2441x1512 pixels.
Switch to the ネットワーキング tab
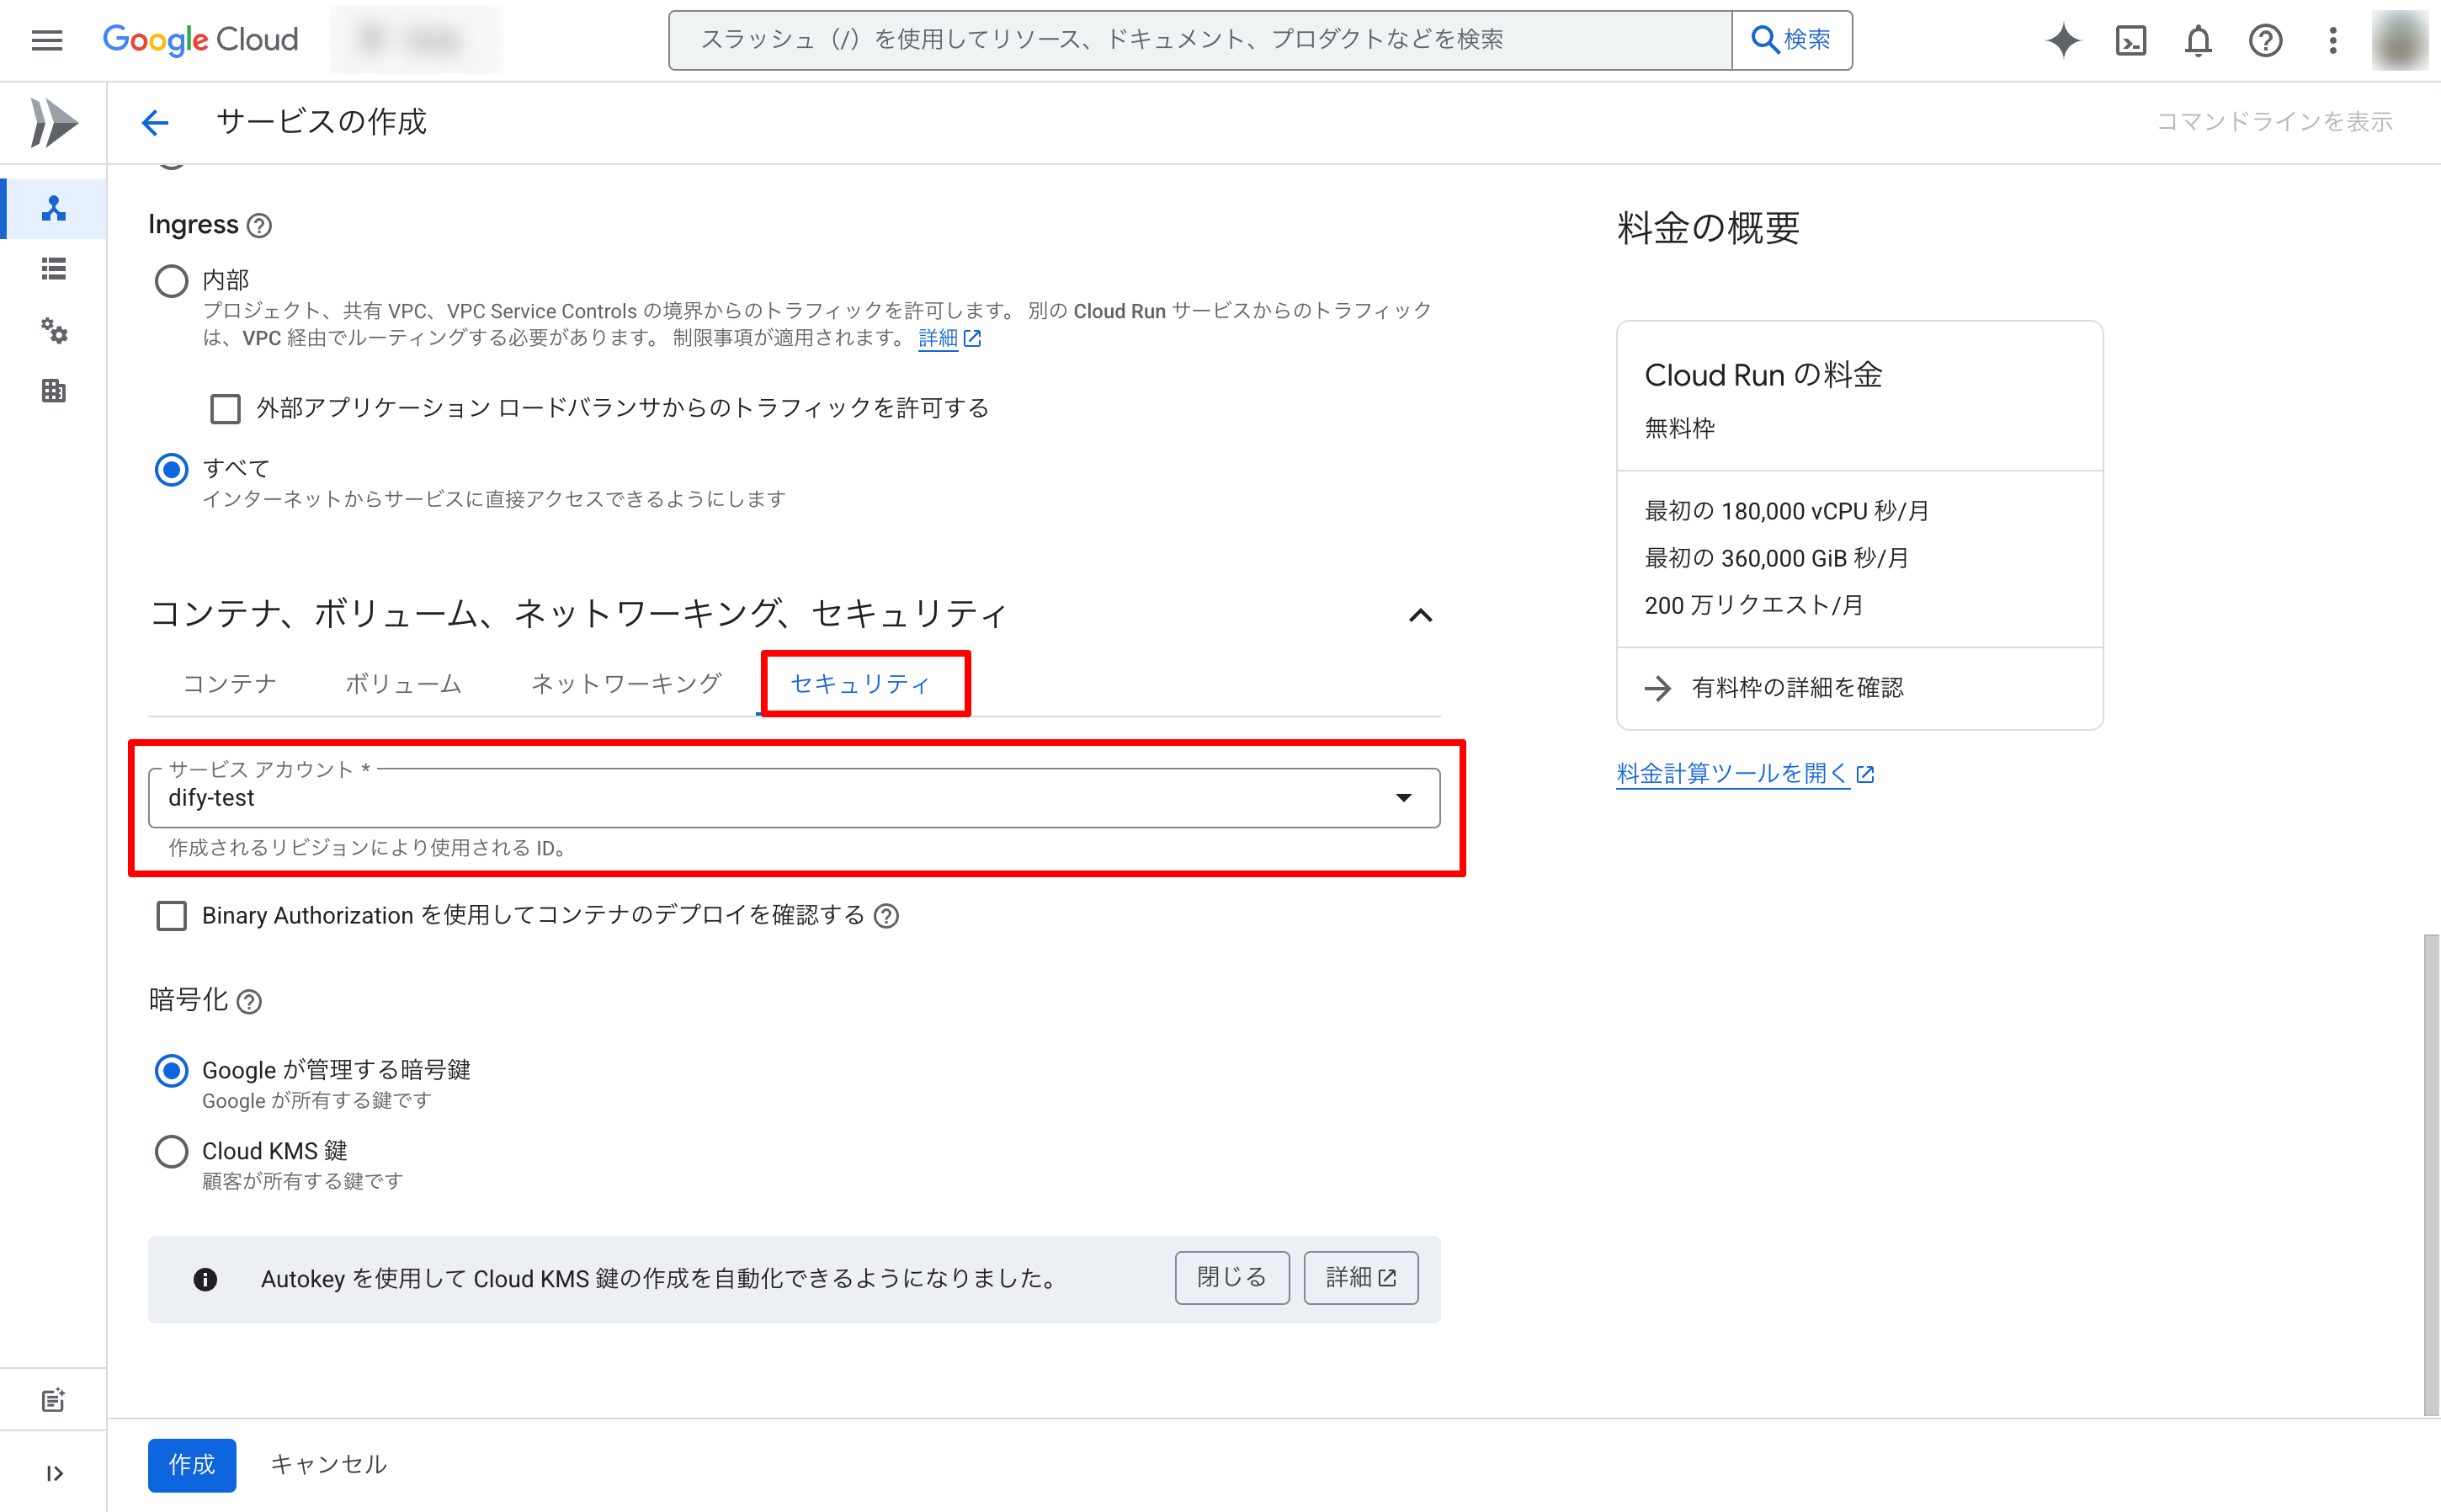[625, 684]
